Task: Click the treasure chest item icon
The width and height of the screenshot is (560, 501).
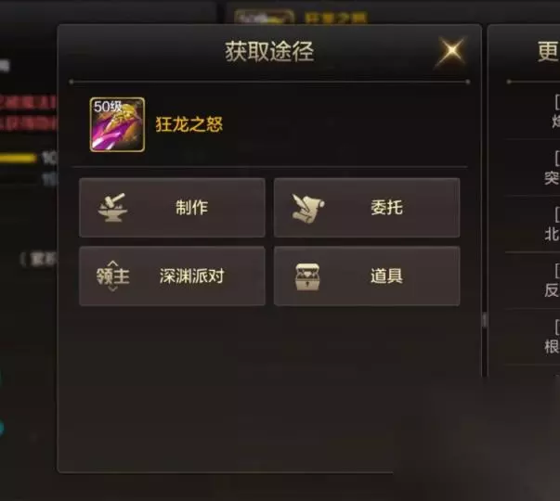Action: click(307, 276)
